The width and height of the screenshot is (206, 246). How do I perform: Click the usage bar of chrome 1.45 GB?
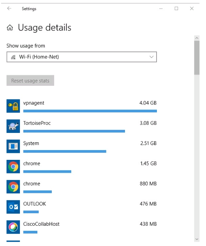pyautogui.click(x=47, y=172)
